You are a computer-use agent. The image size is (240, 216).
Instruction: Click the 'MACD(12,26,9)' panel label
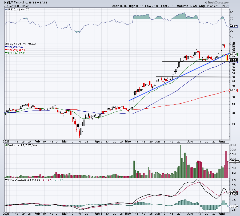[19, 180]
